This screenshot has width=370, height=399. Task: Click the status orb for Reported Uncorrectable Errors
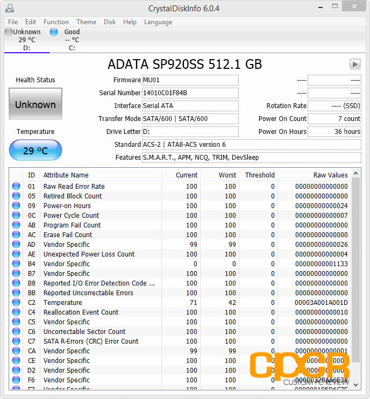[x=16, y=293]
